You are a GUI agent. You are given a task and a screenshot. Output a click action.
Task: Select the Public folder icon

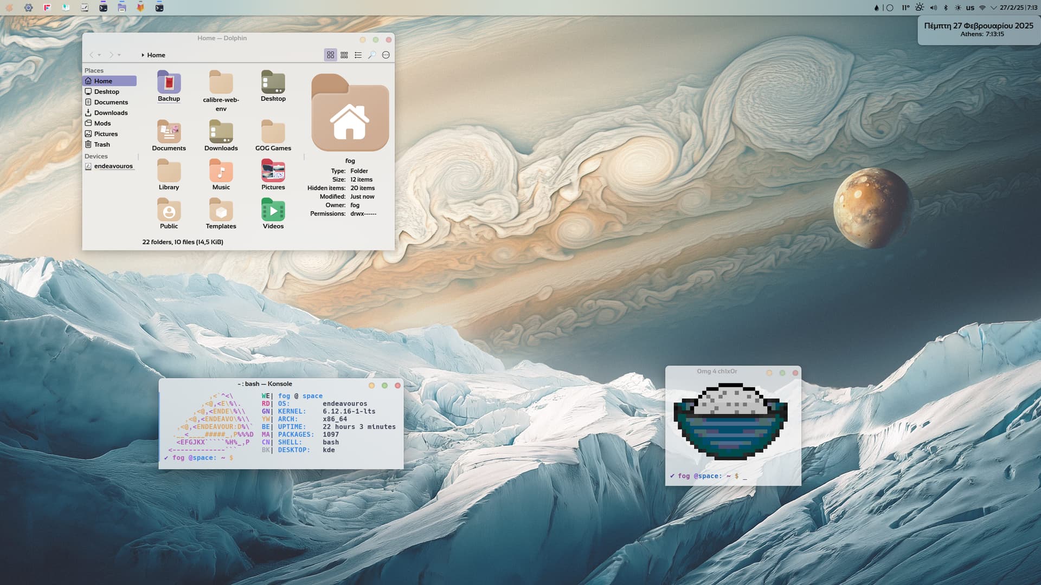pos(169,210)
